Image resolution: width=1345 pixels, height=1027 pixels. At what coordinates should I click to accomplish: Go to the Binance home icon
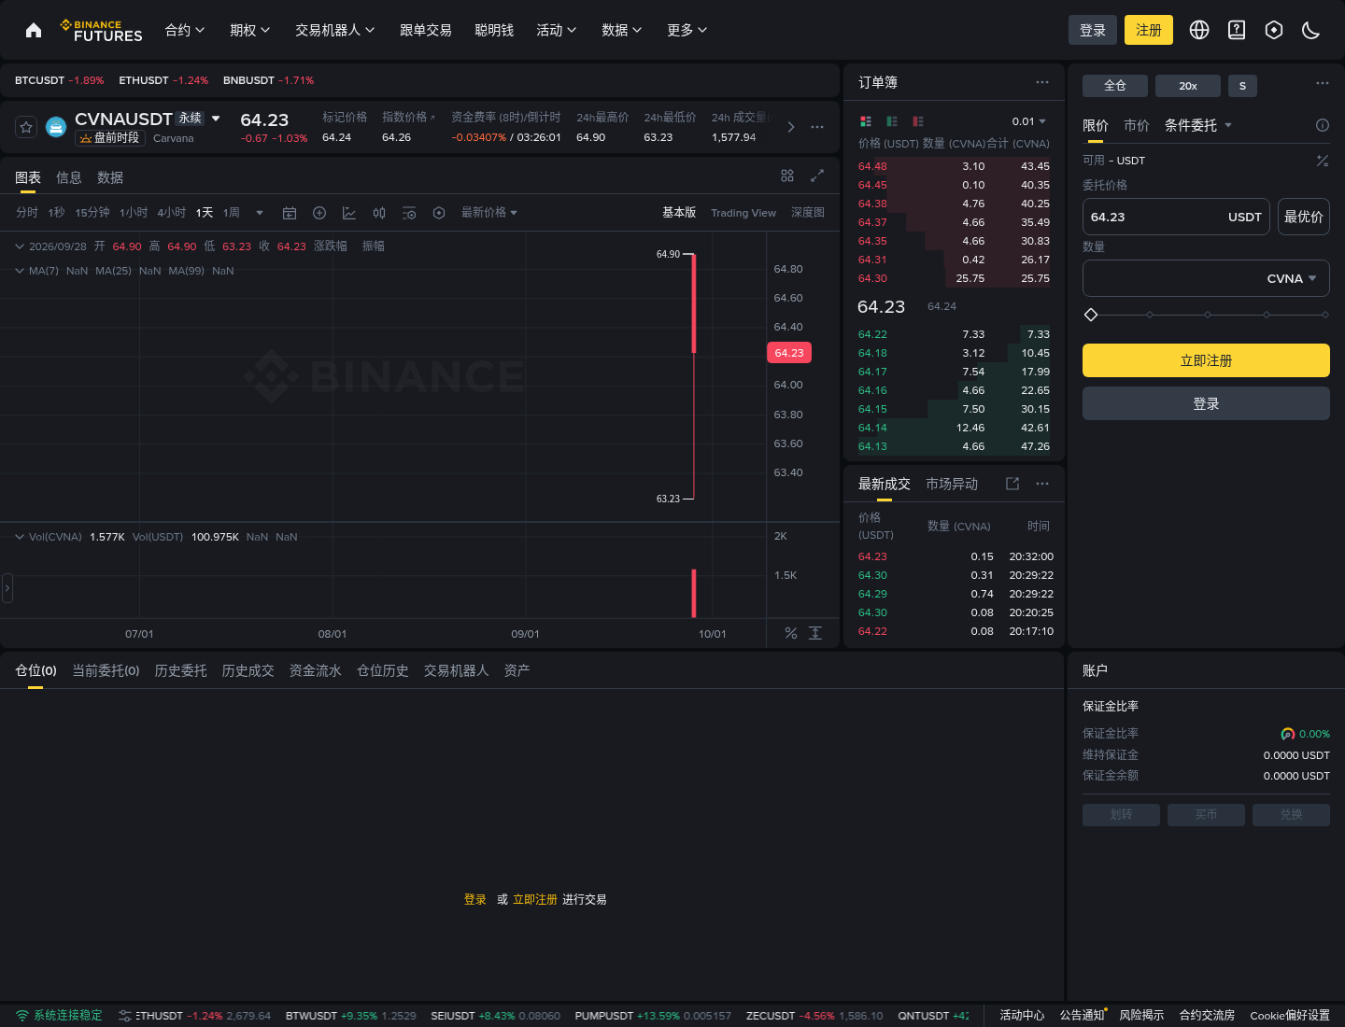click(34, 30)
